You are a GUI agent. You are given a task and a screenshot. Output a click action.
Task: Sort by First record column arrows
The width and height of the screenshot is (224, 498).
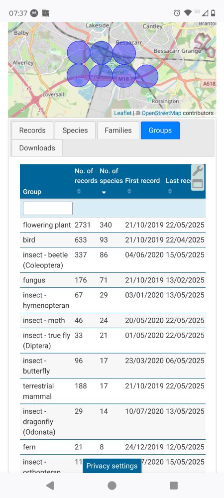point(129,191)
